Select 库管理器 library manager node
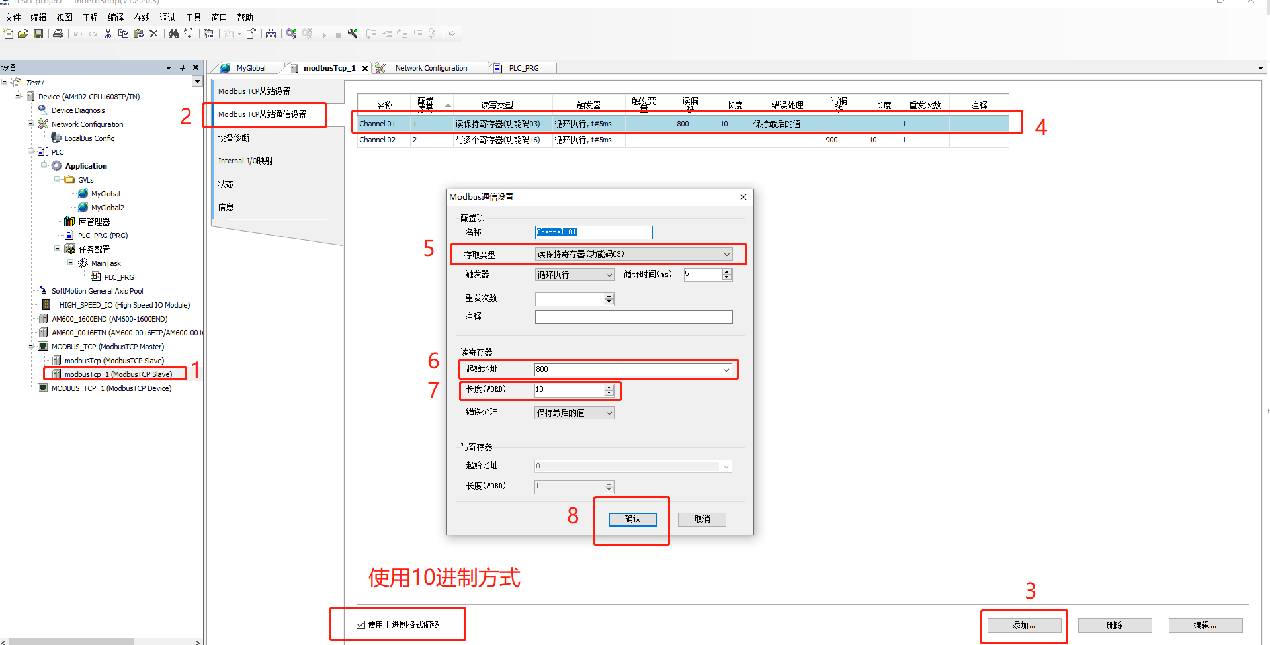This screenshot has width=1270, height=645. point(94,222)
